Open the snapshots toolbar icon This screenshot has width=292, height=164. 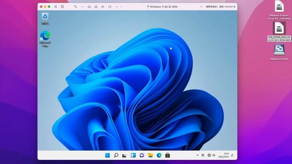(62, 7)
